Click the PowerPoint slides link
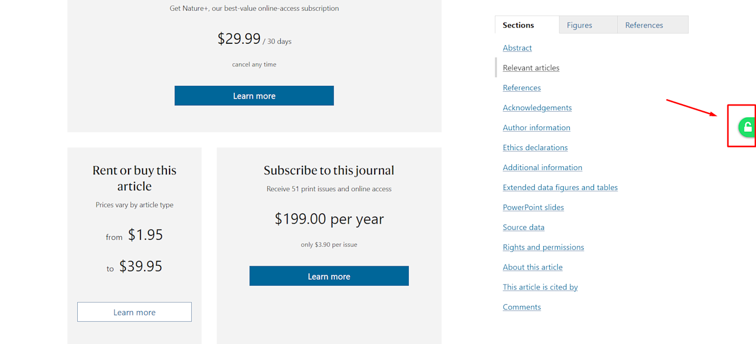The width and height of the screenshot is (756, 344). click(x=533, y=207)
